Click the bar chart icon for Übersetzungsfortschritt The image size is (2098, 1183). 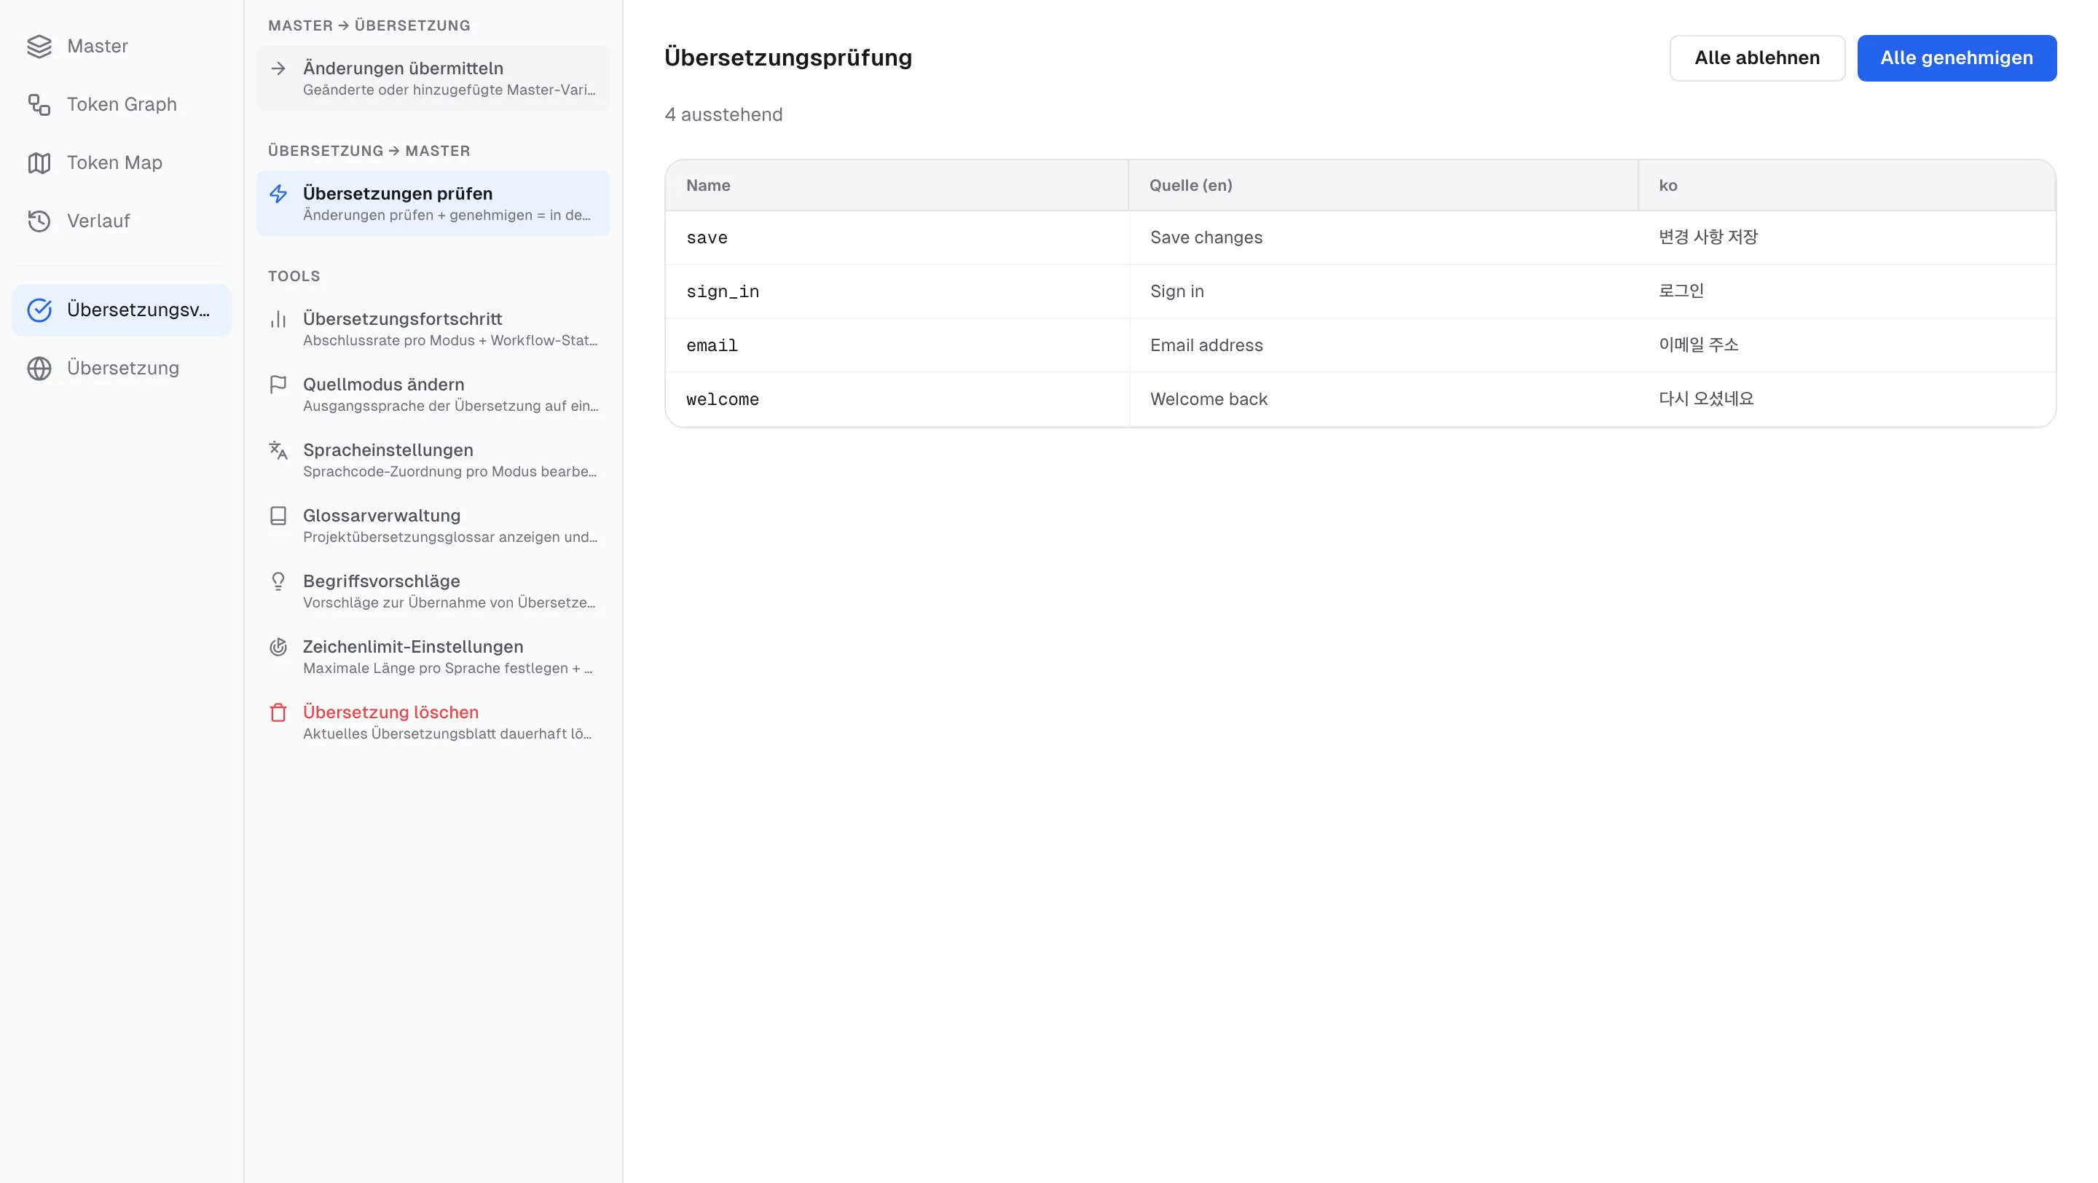(x=278, y=319)
